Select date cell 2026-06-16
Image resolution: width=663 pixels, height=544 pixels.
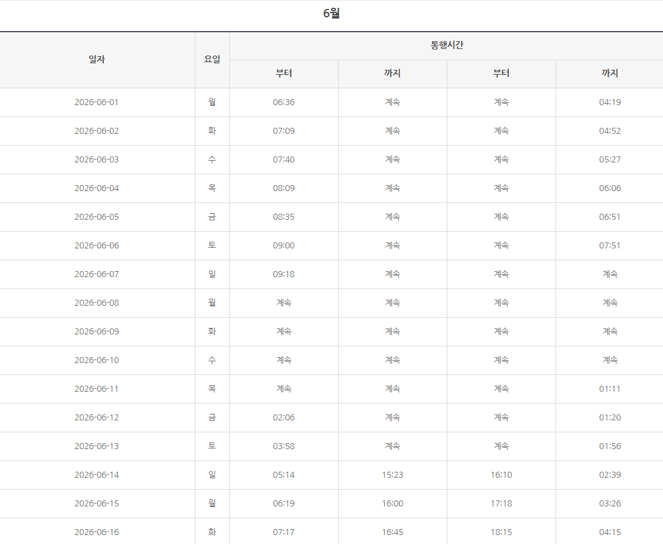pos(97,532)
